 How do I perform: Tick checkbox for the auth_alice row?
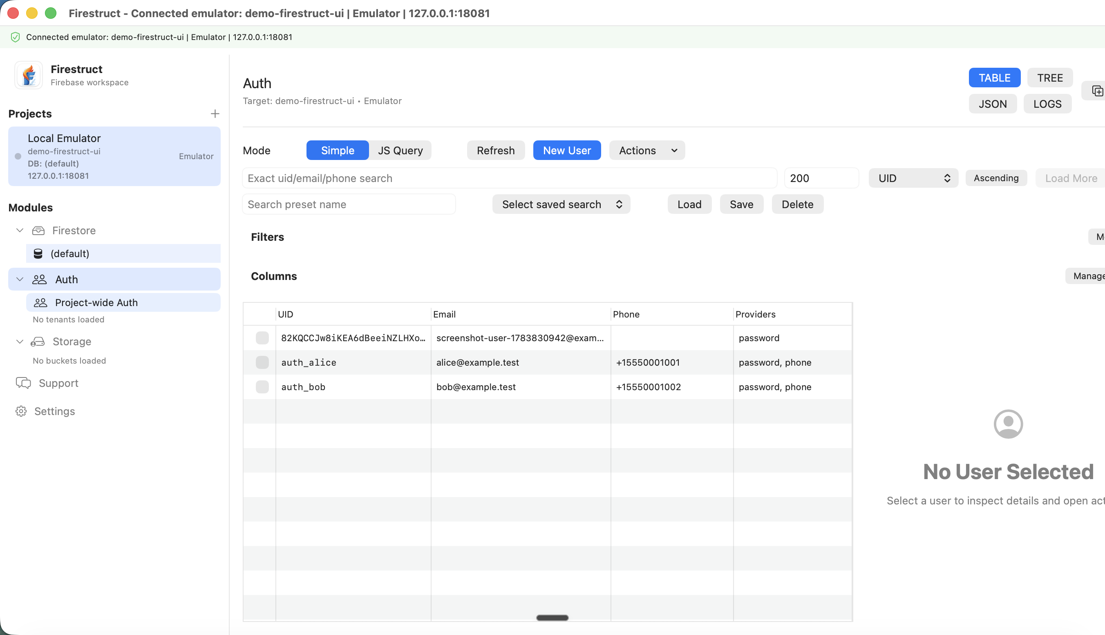[262, 362]
